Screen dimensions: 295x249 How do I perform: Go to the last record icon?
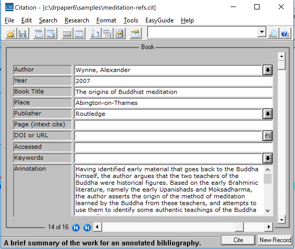87,228
